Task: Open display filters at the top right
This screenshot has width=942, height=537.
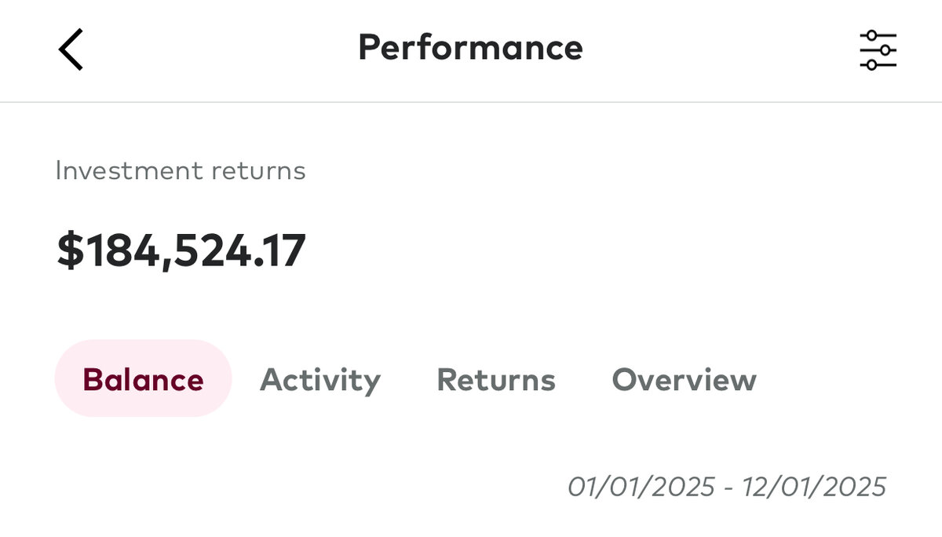Action: (878, 50)
